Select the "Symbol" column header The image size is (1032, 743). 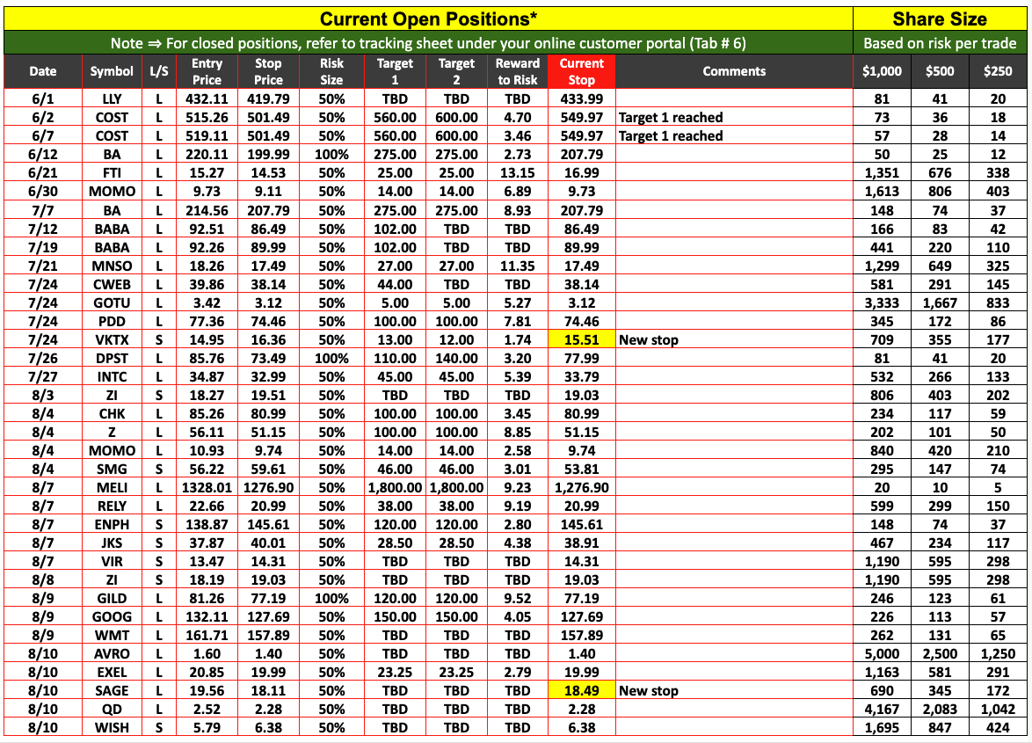point(112,71)
